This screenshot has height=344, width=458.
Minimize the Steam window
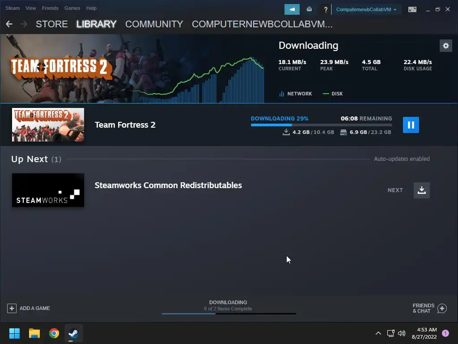(428, 10)
